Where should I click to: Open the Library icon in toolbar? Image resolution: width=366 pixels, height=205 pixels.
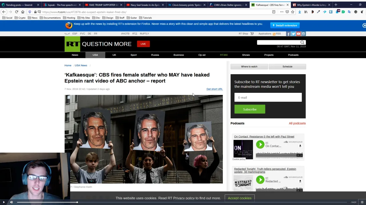(306, 12)
